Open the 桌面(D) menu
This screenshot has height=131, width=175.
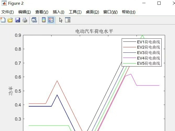pos(92,12)
